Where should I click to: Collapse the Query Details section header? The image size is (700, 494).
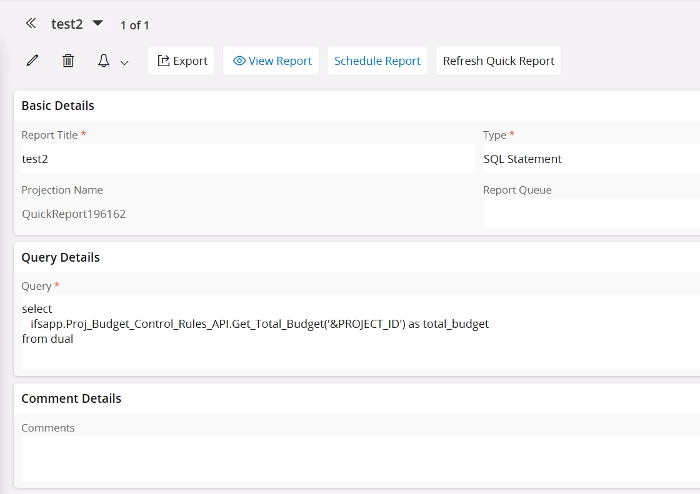(61, 257)
